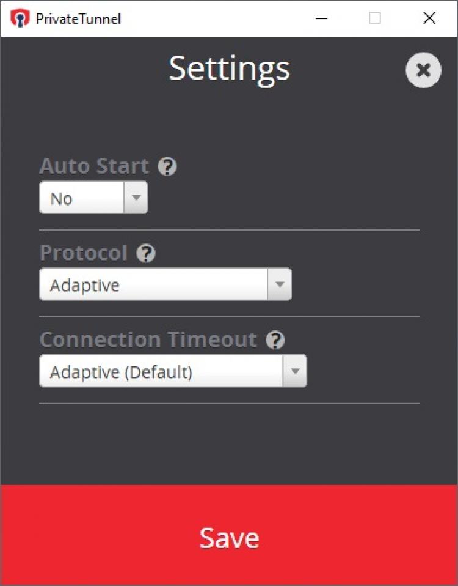Click the Settings heading text
The width and height of the screenshot is (458, 586).
tap(229, 69)
